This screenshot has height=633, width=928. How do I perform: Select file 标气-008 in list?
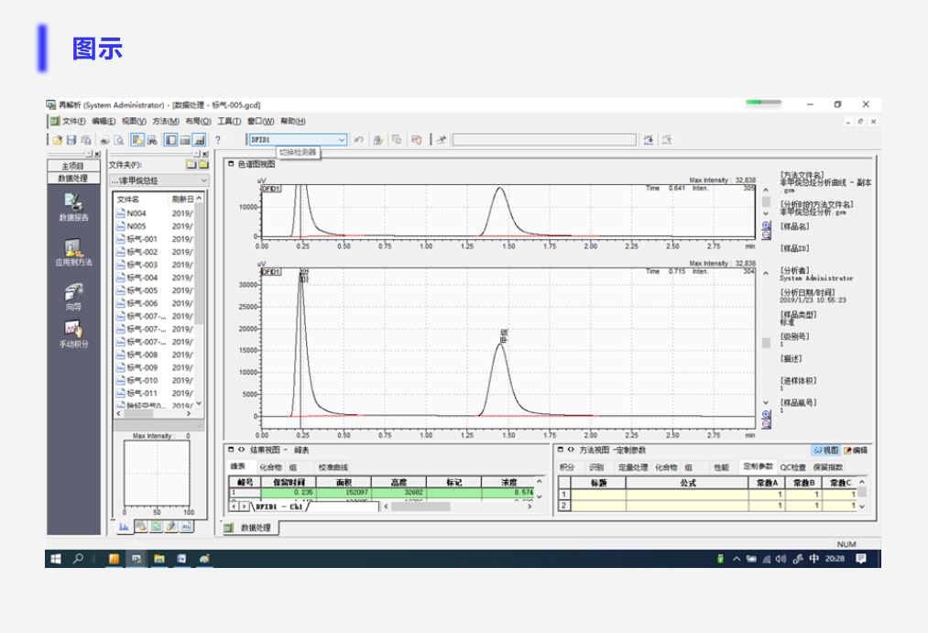142,355
